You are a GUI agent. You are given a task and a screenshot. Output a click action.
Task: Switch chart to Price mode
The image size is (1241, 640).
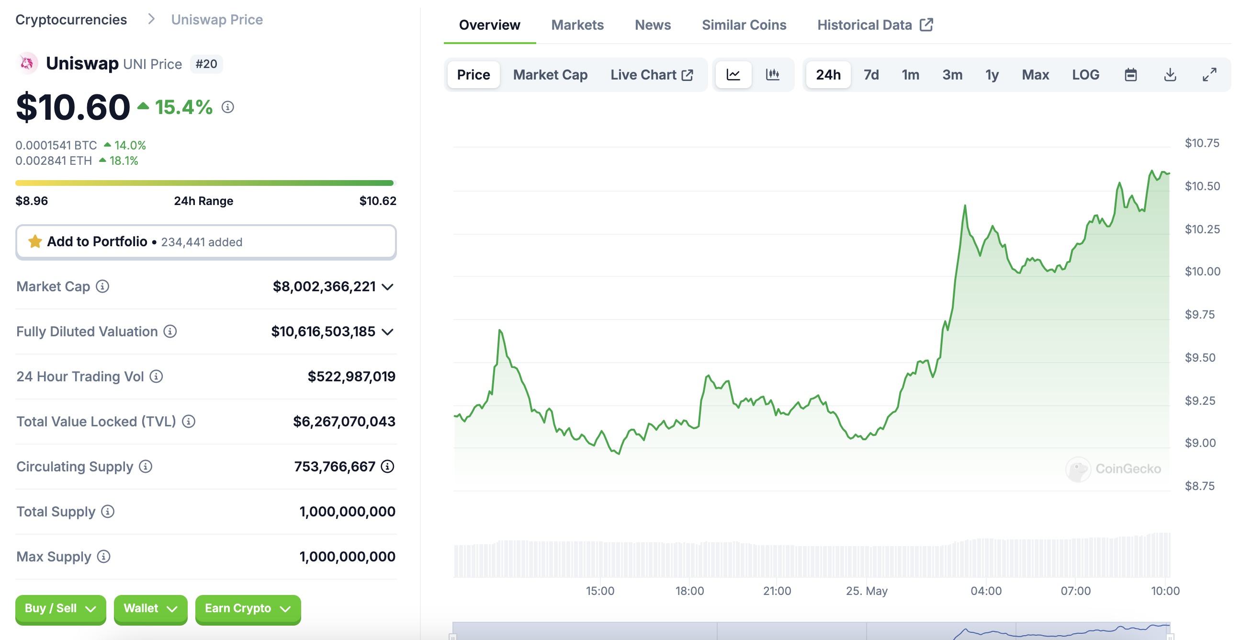(x=474, y=75)
